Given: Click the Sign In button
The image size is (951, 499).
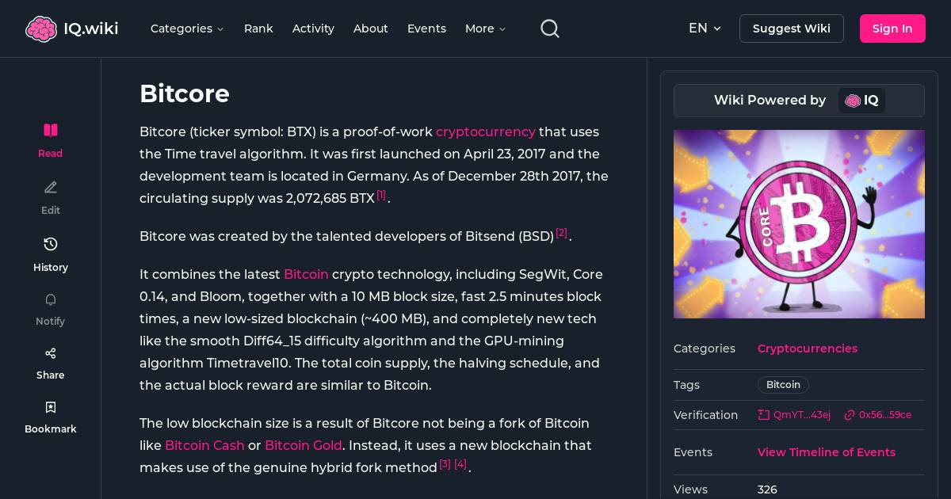Looking at the screenshot, I should pyautogui.click(x=892, y=29).
